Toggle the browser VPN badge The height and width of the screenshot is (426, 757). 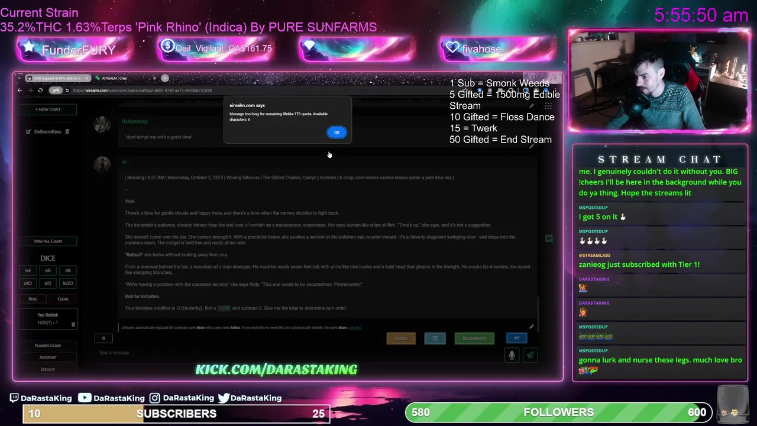pos(56,91)
